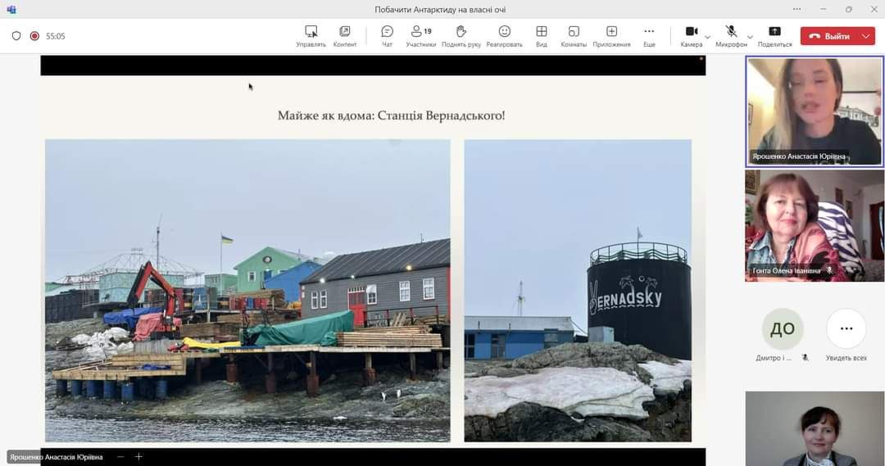Open the dropdown arrow beside Выйти
This screenshot has width=885, height=466.
[x=866, y=36]
